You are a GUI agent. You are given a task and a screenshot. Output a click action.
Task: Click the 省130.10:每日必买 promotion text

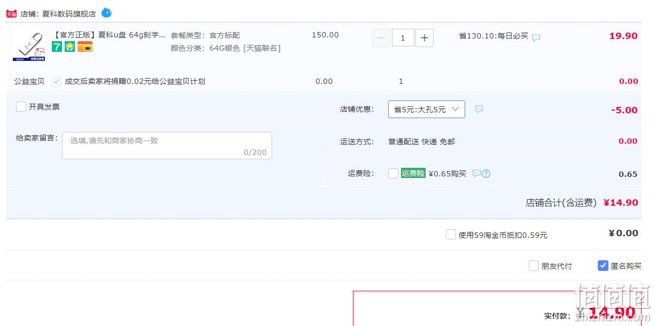pos(494,36)
